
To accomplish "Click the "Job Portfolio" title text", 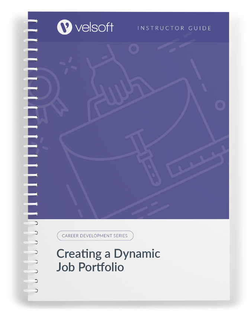I will (x=90, y=268).
